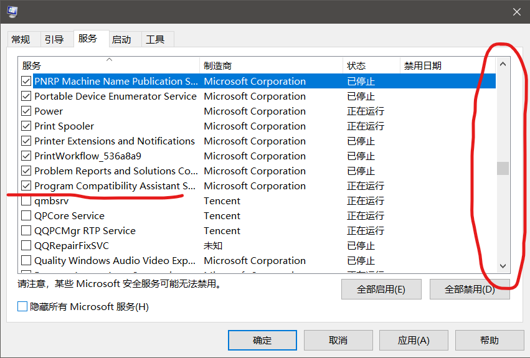This screenshot has height=358, width=530.
Task: Open 帮助 button
Action: [490, 340]
